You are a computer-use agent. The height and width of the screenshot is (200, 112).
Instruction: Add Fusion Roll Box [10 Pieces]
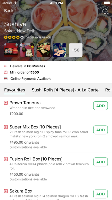click(x=101, y=162)
